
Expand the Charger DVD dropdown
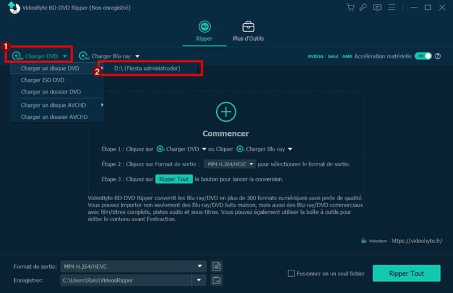[x=65, y=56]
